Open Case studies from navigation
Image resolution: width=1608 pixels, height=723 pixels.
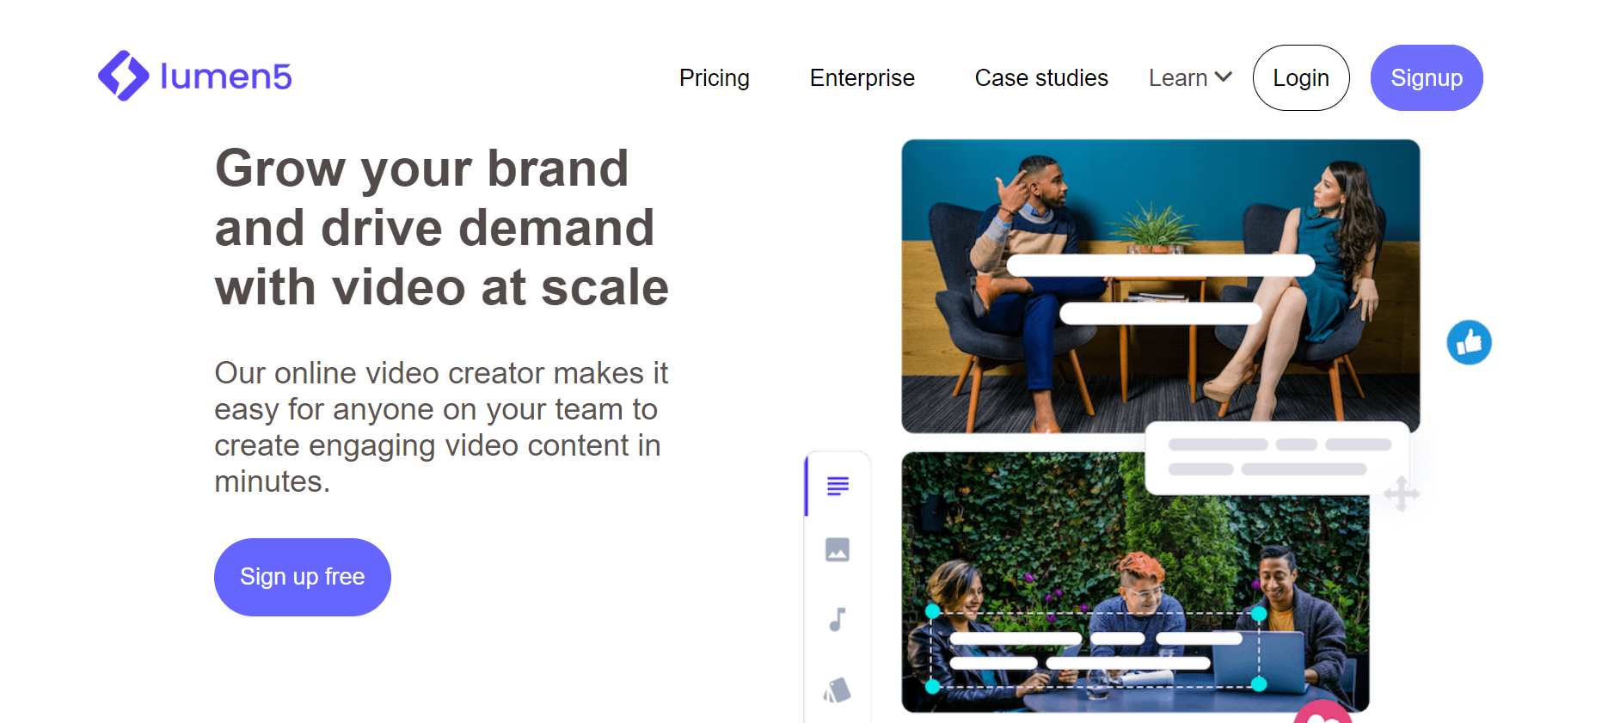[1041, 78]
